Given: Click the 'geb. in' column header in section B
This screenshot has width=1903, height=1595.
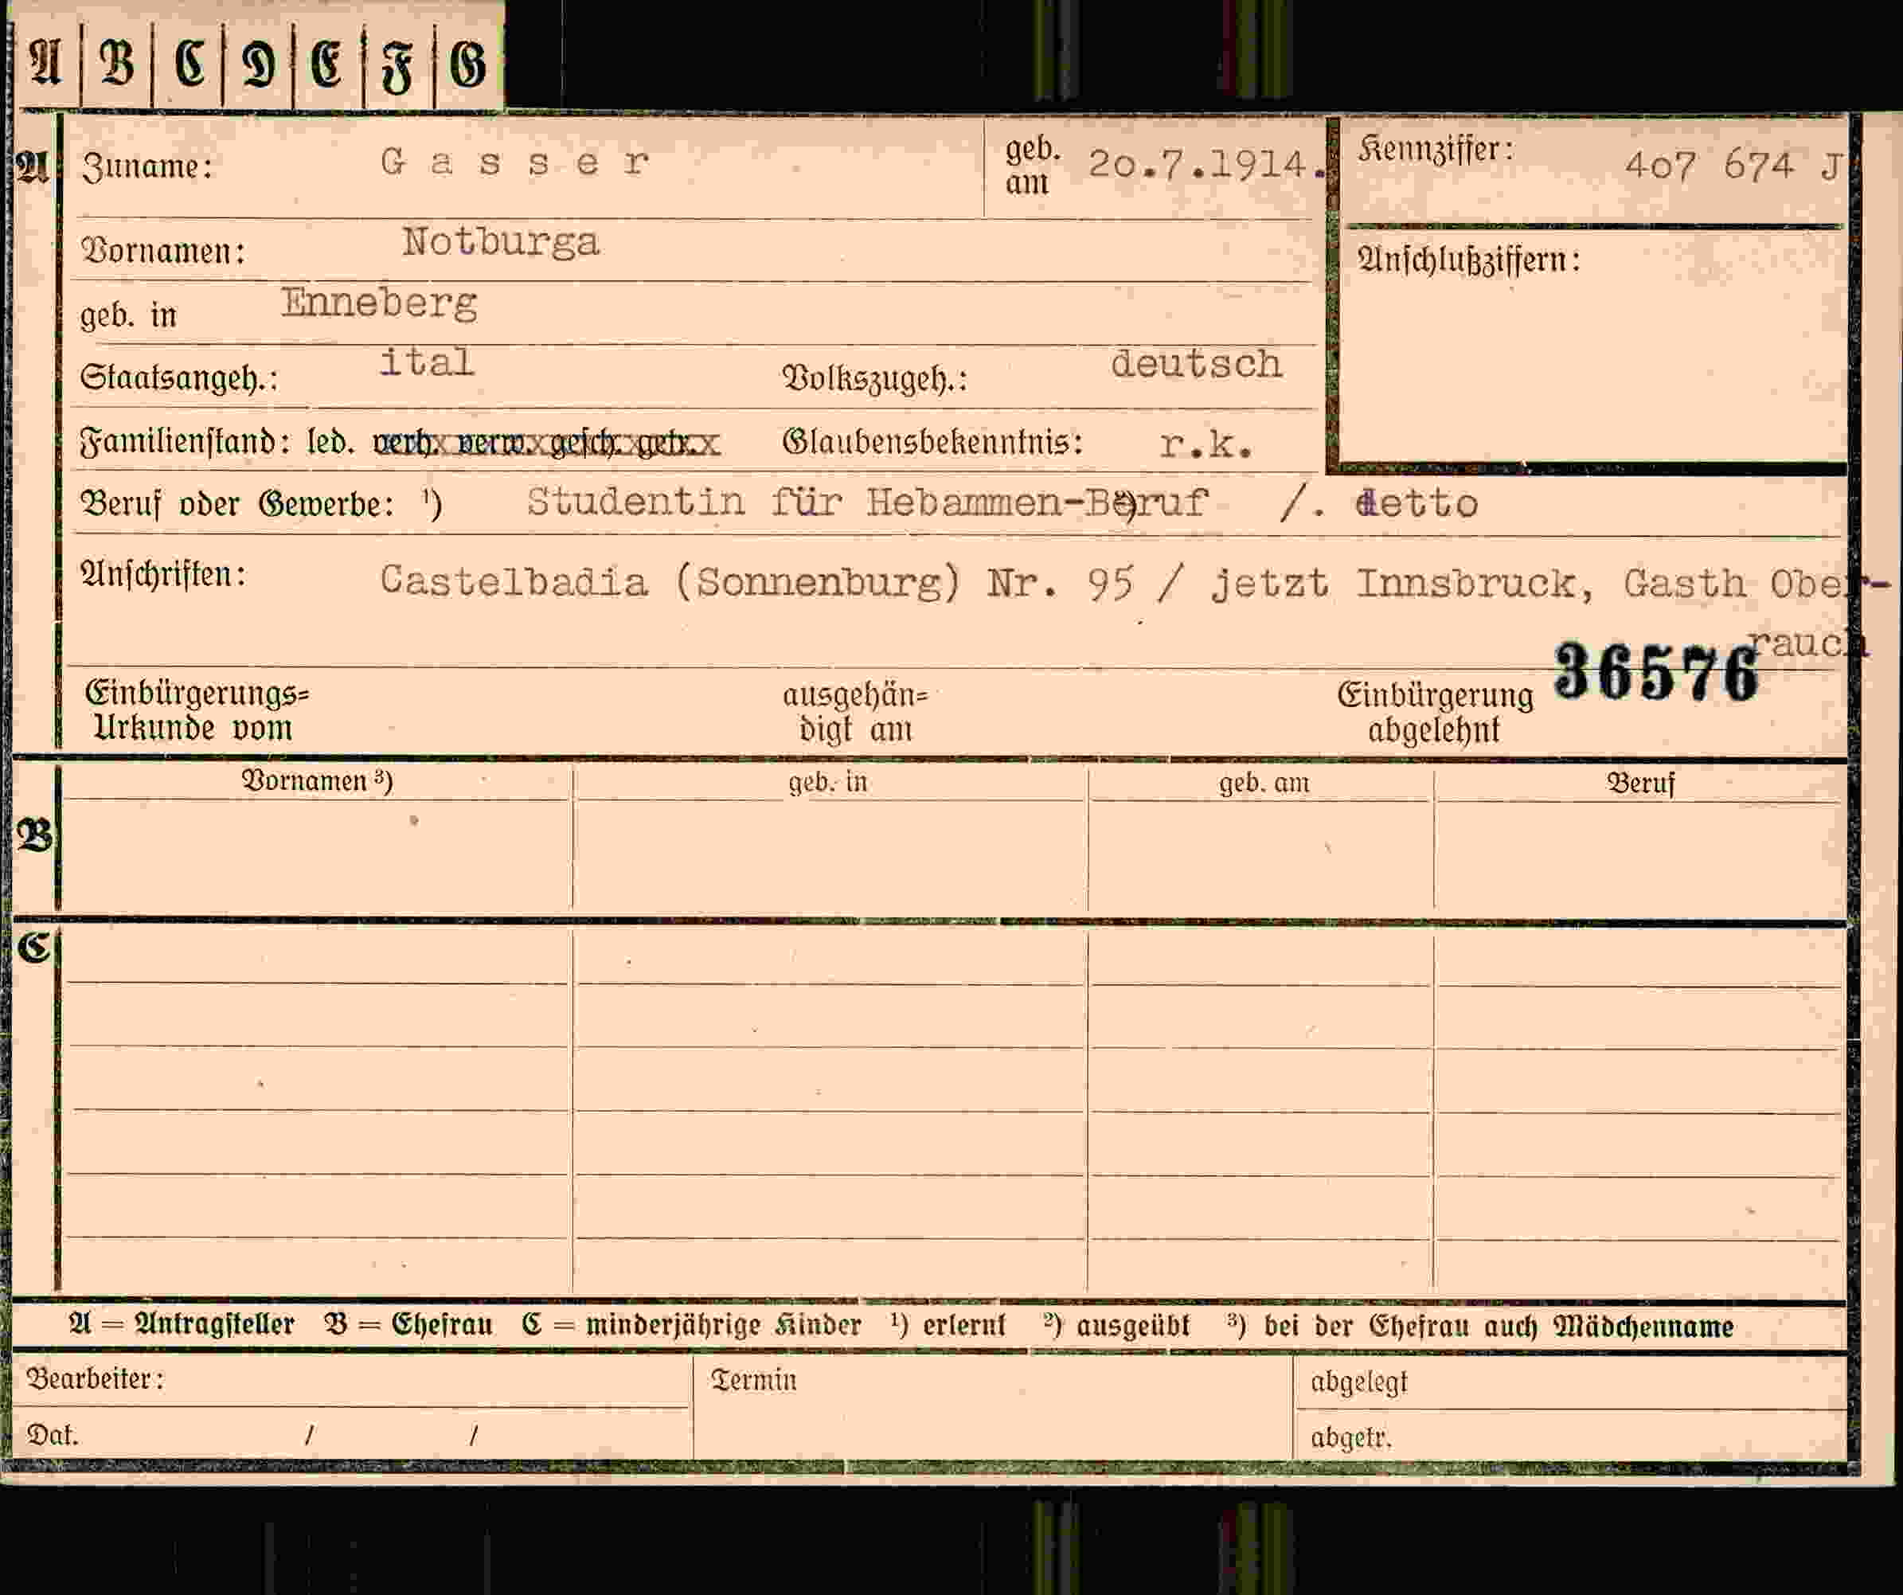Looking at the screenshot, I should [x=827, y=782].
